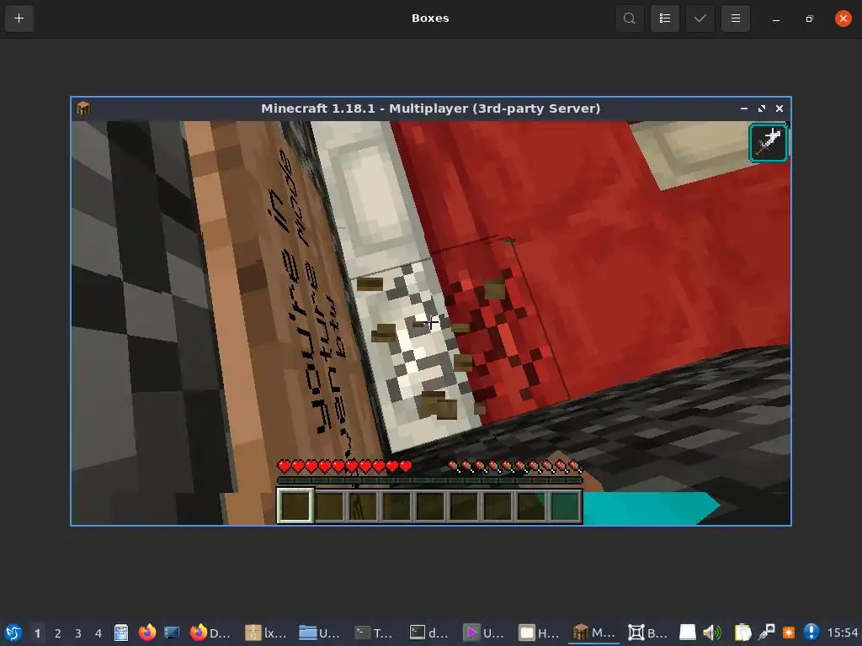Switch to workspace 3
862x646 pixels.
click(78, 633)
